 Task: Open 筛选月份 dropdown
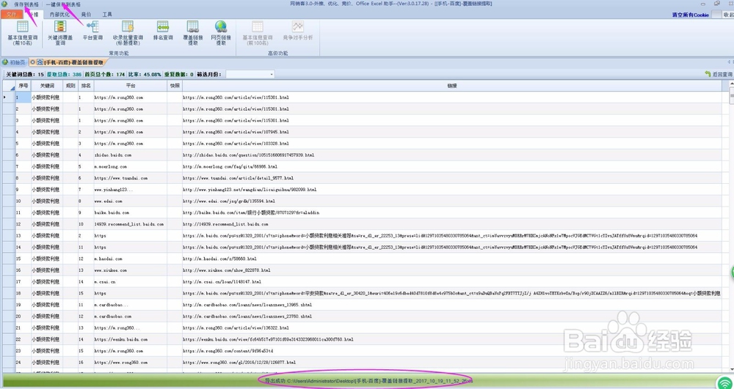tap(250, 74)
